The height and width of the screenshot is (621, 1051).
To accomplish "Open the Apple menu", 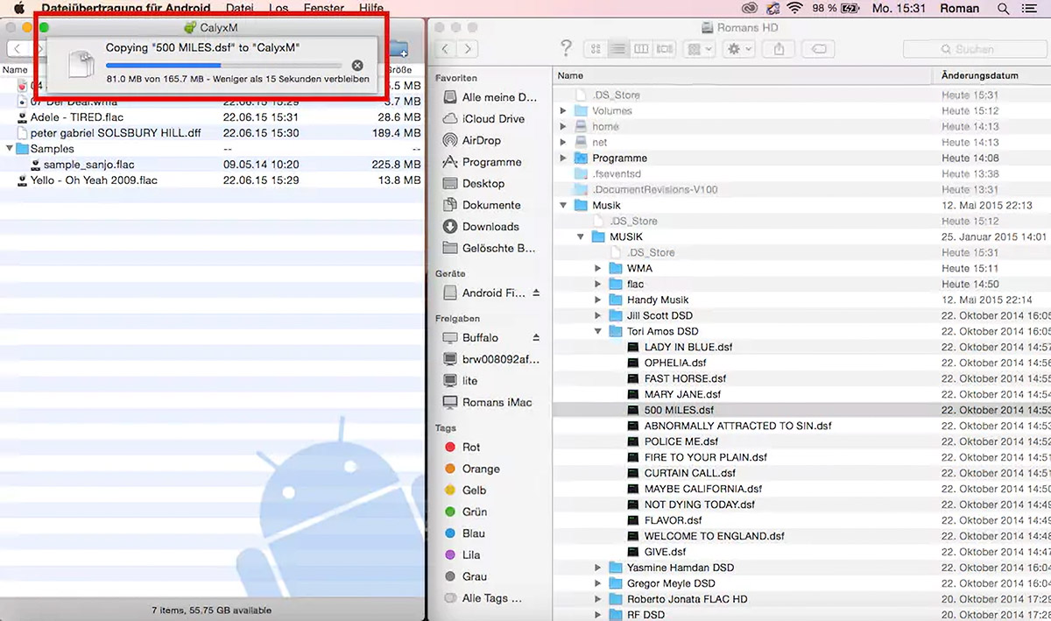I will (x=18, y=8).
